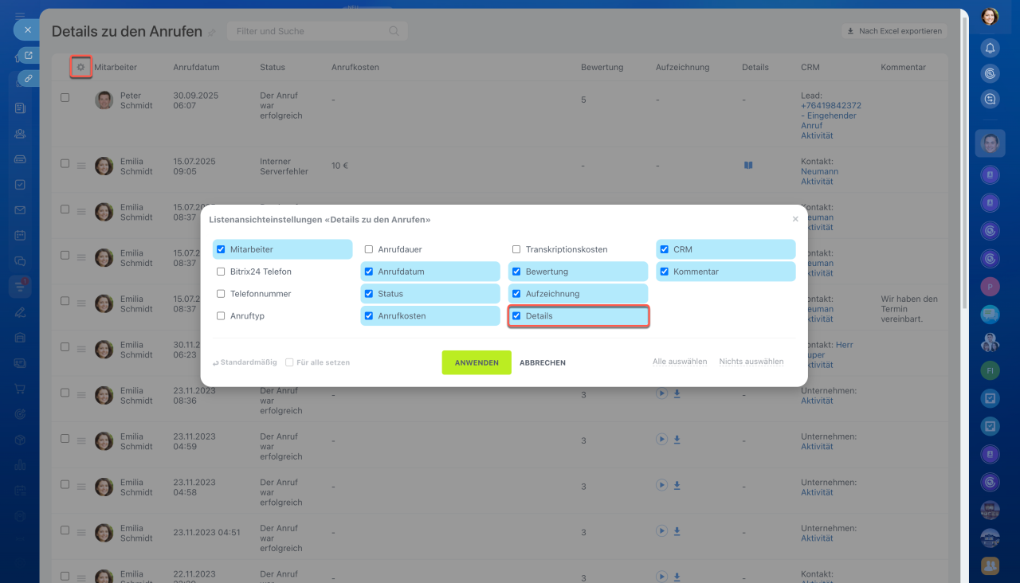Viewport: 1020px width, 583px height.
Task: Uncheck the Details column checkbox
Action: coord(516,316)
